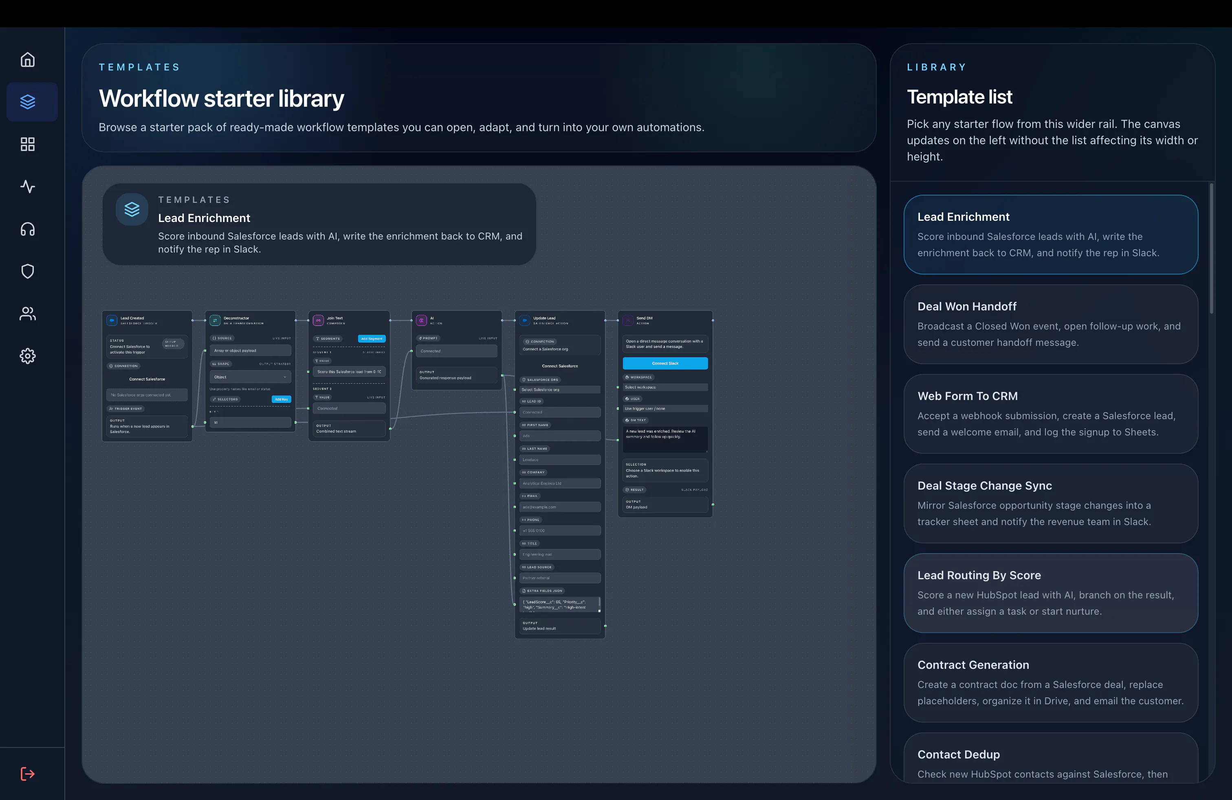This screenshot has height=800, width=1232.
Task: Click the Join Text node link icon
Action: [318, 320]
